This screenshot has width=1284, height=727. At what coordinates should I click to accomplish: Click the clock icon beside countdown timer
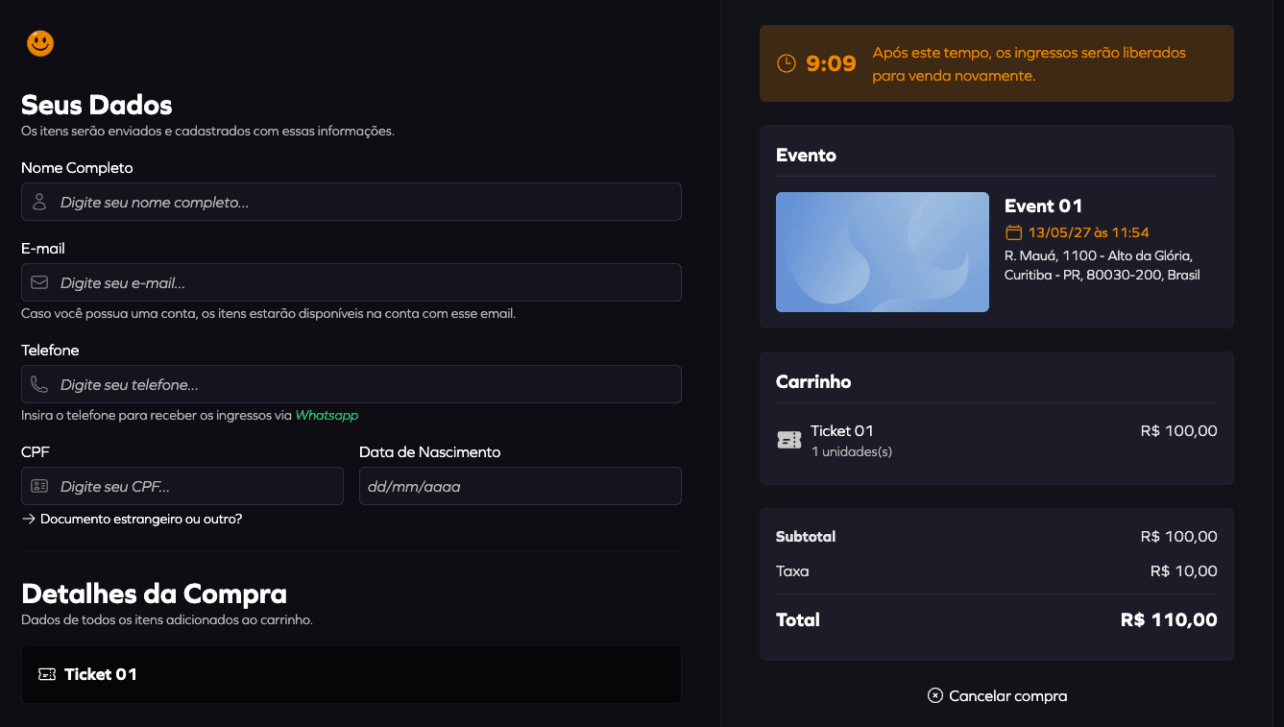[786, 63]
